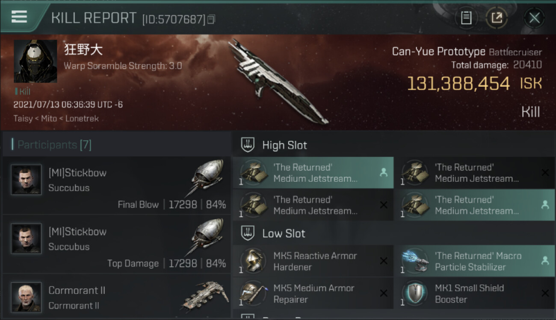Select the MK5 Medium Armor Repairer icon
The width and height of the screenshot is (556, 320).
click(252, 293)
